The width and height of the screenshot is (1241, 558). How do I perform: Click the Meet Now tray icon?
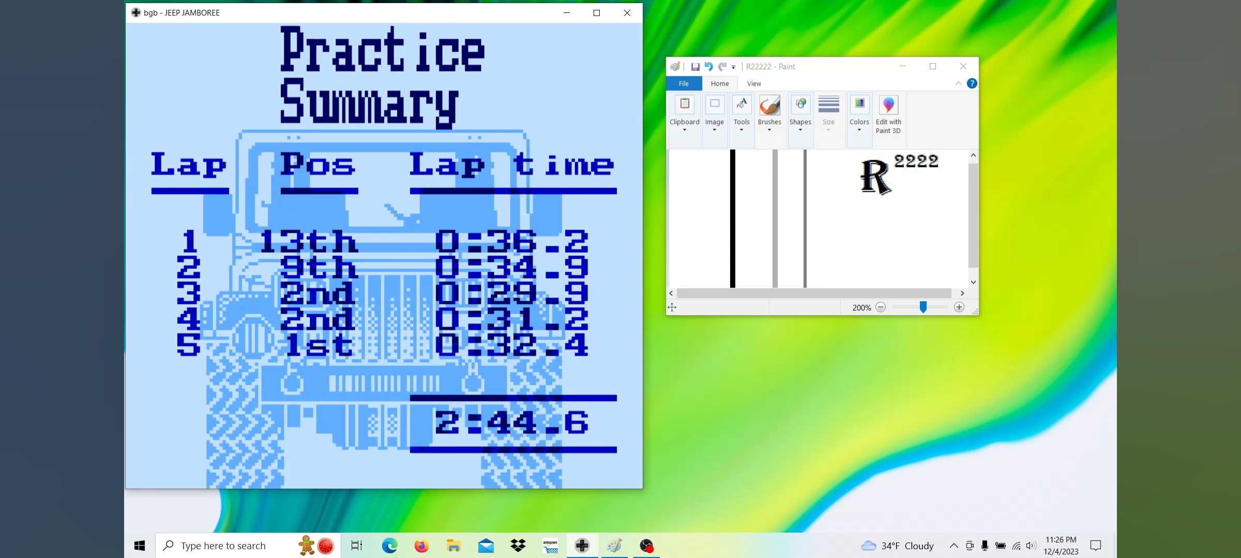(x=970, y=546)
